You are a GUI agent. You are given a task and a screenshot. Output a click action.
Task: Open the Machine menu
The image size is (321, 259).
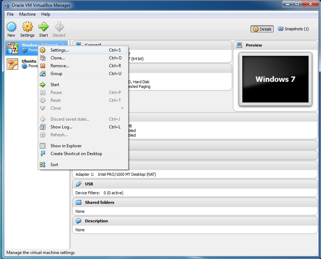[27, 14]
